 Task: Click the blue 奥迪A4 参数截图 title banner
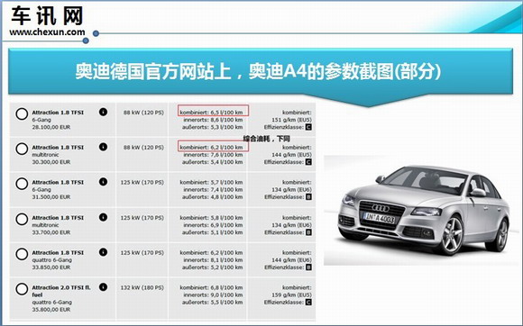point(261,71)
